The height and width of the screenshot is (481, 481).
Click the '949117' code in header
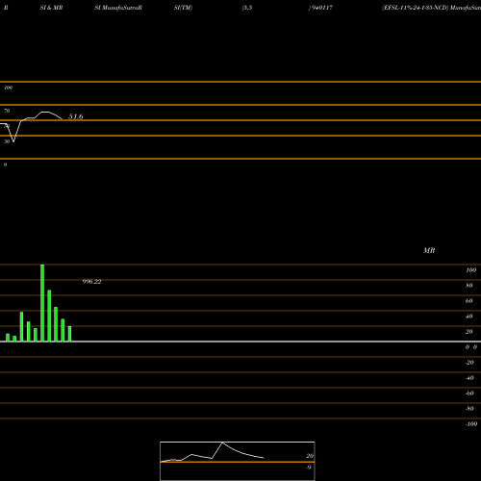(x=322, y=8)
